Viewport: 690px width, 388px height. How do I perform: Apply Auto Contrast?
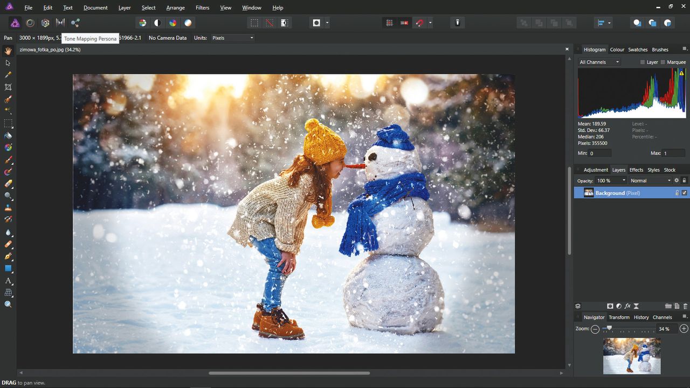pos(157,23)
